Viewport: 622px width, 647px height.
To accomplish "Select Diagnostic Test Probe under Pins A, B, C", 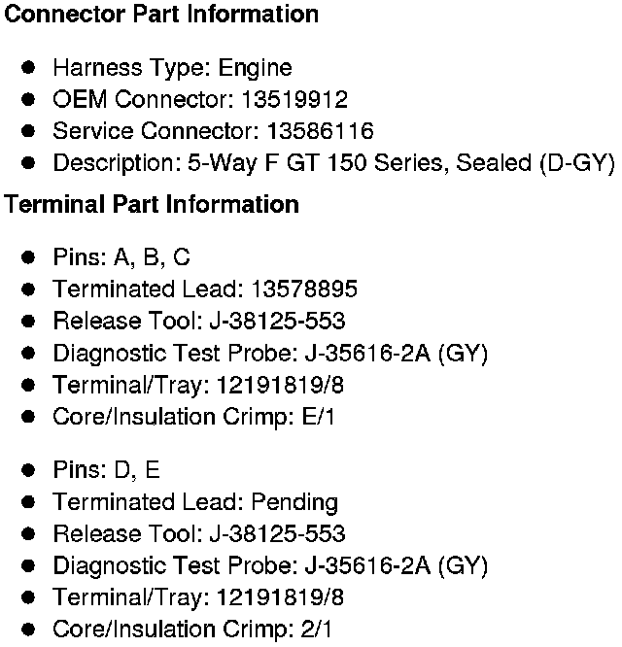I will (270, 354).
